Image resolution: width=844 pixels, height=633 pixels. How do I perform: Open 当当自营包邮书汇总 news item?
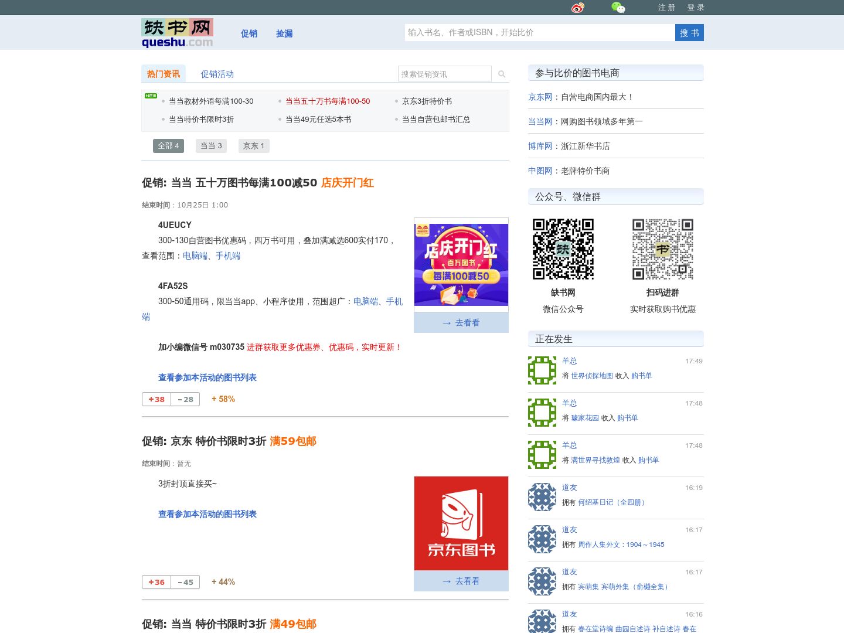[x=436, y=120]
